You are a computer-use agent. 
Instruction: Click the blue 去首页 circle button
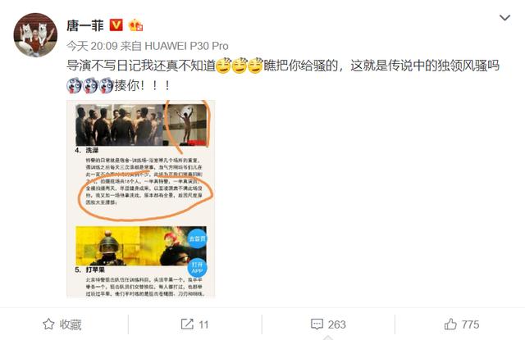pos(197,238)
